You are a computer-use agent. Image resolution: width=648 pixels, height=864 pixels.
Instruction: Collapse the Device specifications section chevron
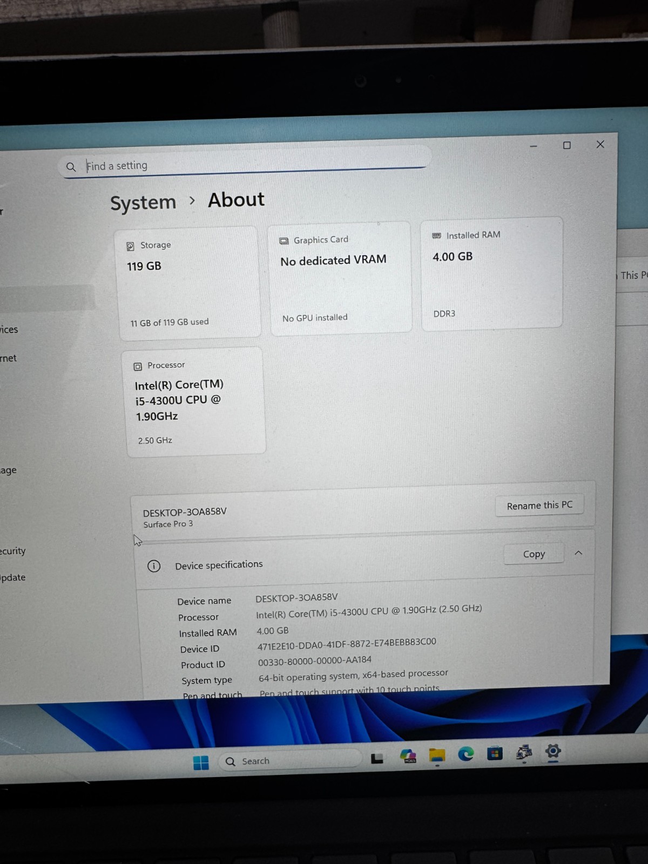pos(578,553)
